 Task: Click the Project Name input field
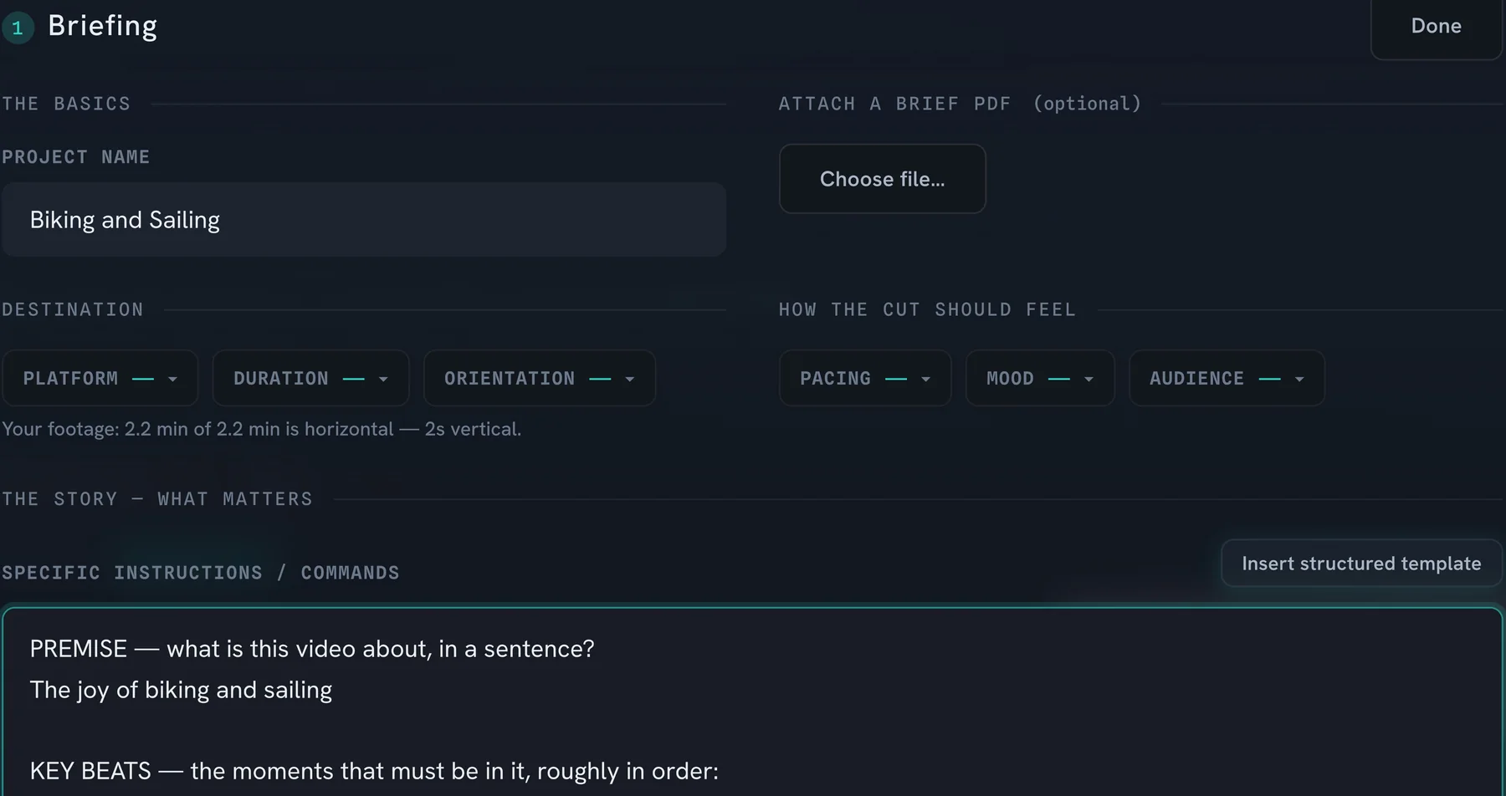(364, 220)
